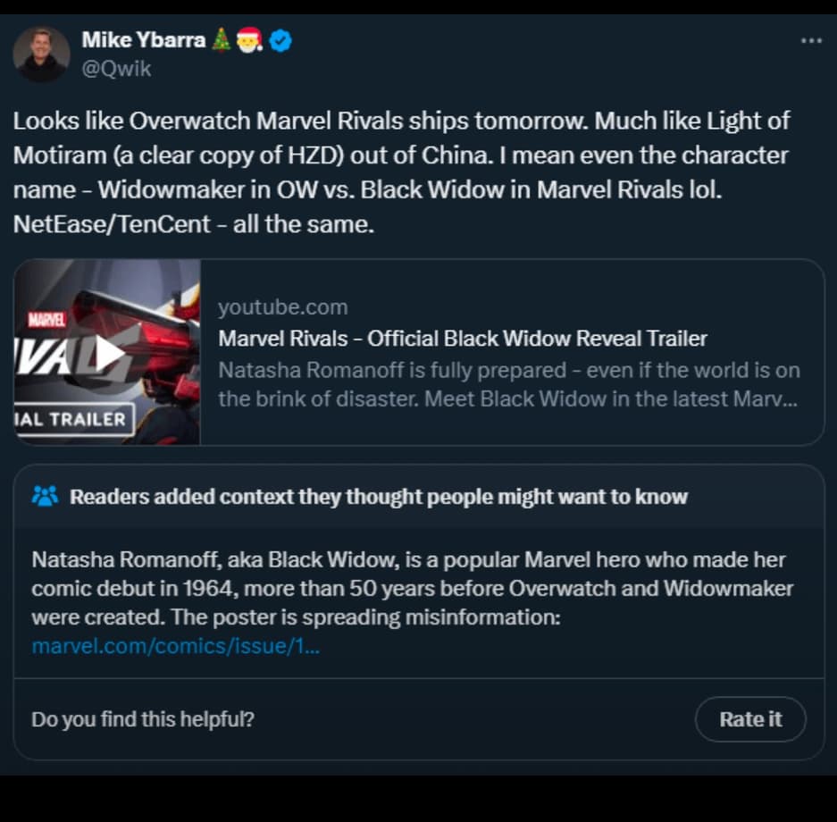Click the Community Notes people icon
This screenshot has height=822, width=837.
[x=45, y=496]
